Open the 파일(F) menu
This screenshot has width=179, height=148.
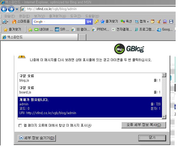coord(10,16)
